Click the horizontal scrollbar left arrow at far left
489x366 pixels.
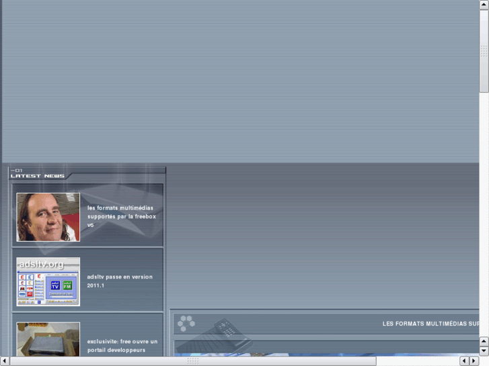point(5,361)
